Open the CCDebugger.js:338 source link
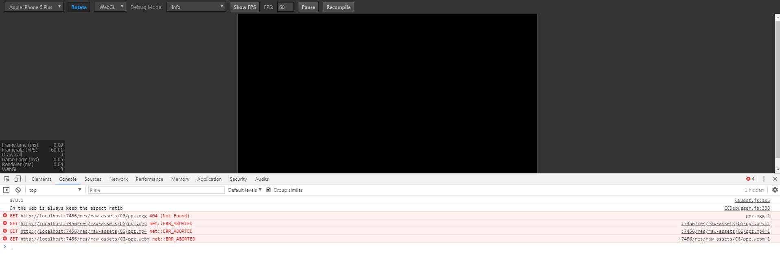The width and height of the screenshot is (780, 258). click(747, 208)
